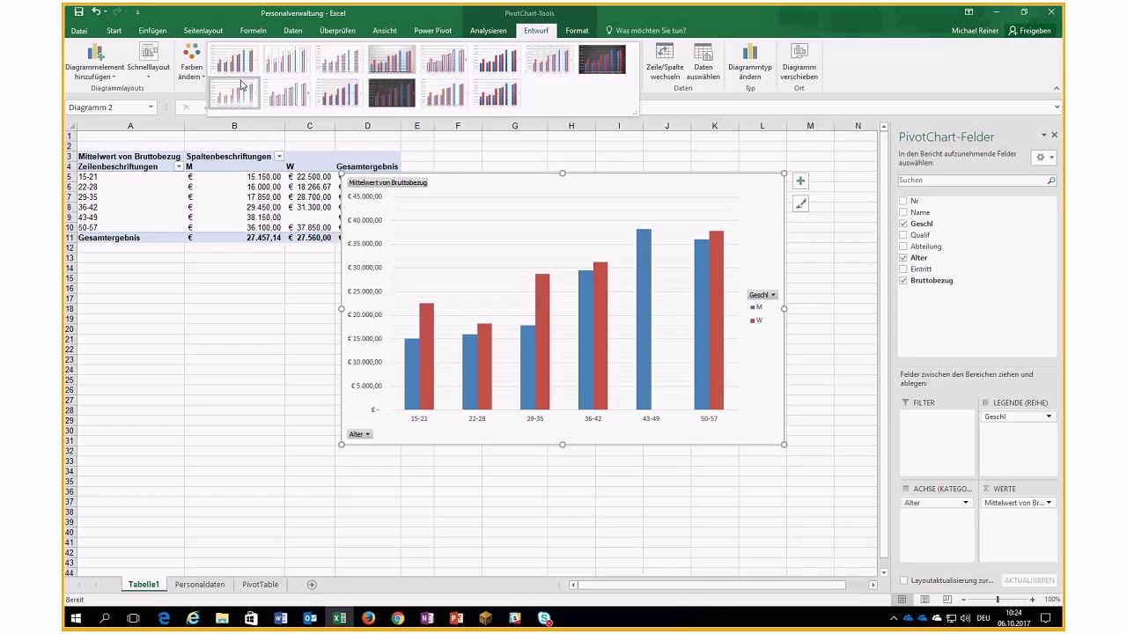Add a new sheet with plus button

click(x=312, y=585)
